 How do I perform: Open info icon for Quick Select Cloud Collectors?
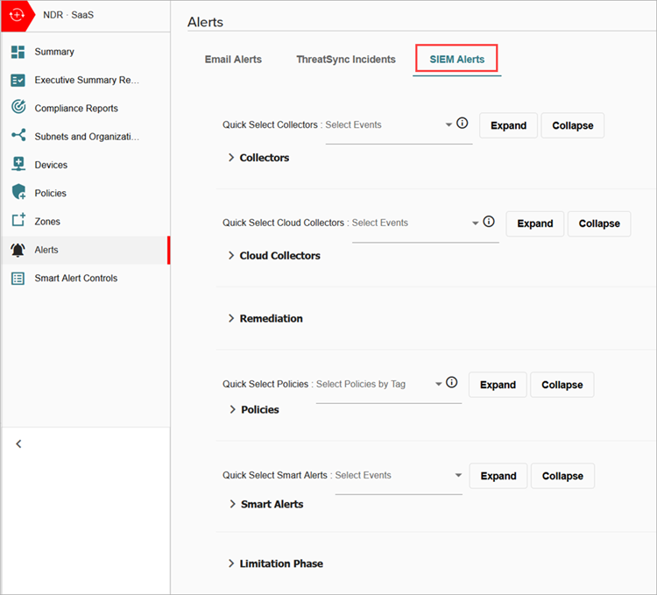489,222
